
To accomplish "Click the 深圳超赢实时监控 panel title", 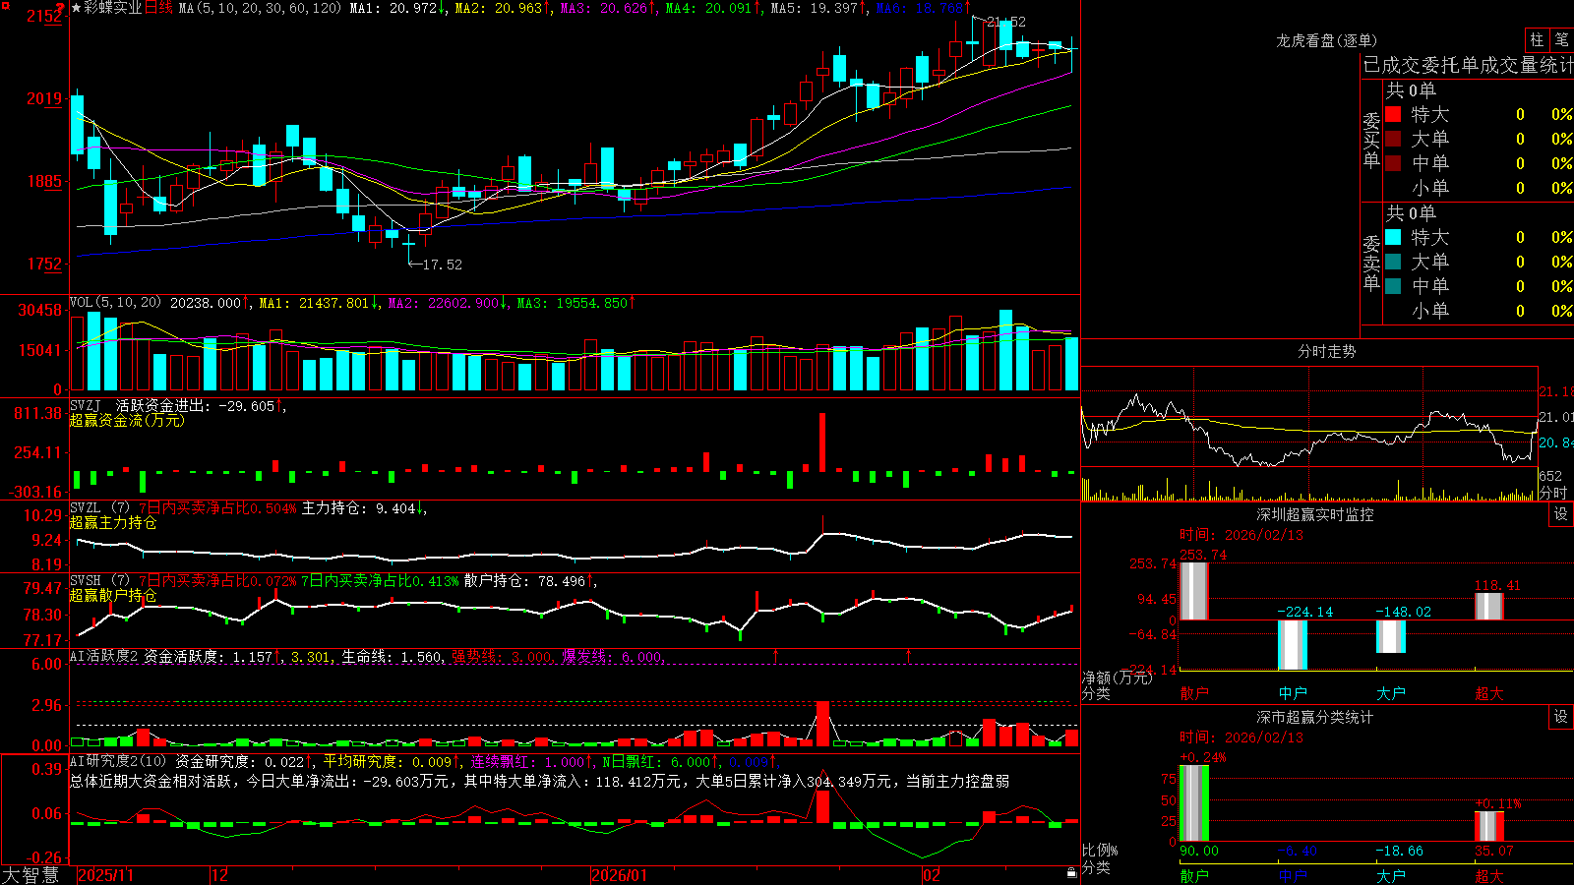I will click(x=1315, y=514).
